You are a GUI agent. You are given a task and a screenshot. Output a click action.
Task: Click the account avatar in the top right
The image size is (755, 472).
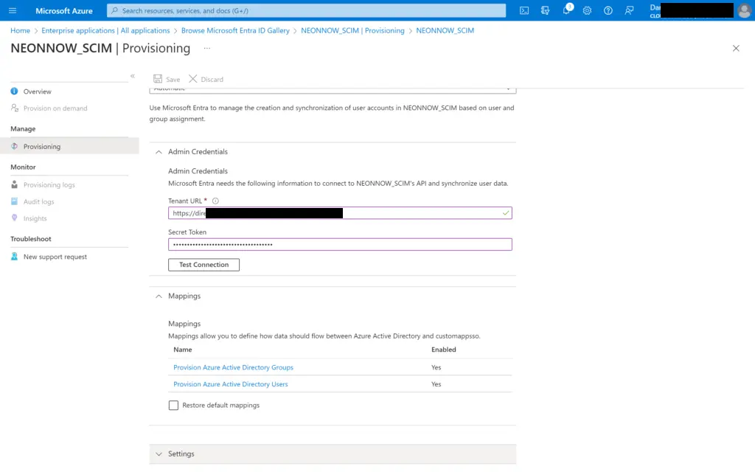(744, 10)
